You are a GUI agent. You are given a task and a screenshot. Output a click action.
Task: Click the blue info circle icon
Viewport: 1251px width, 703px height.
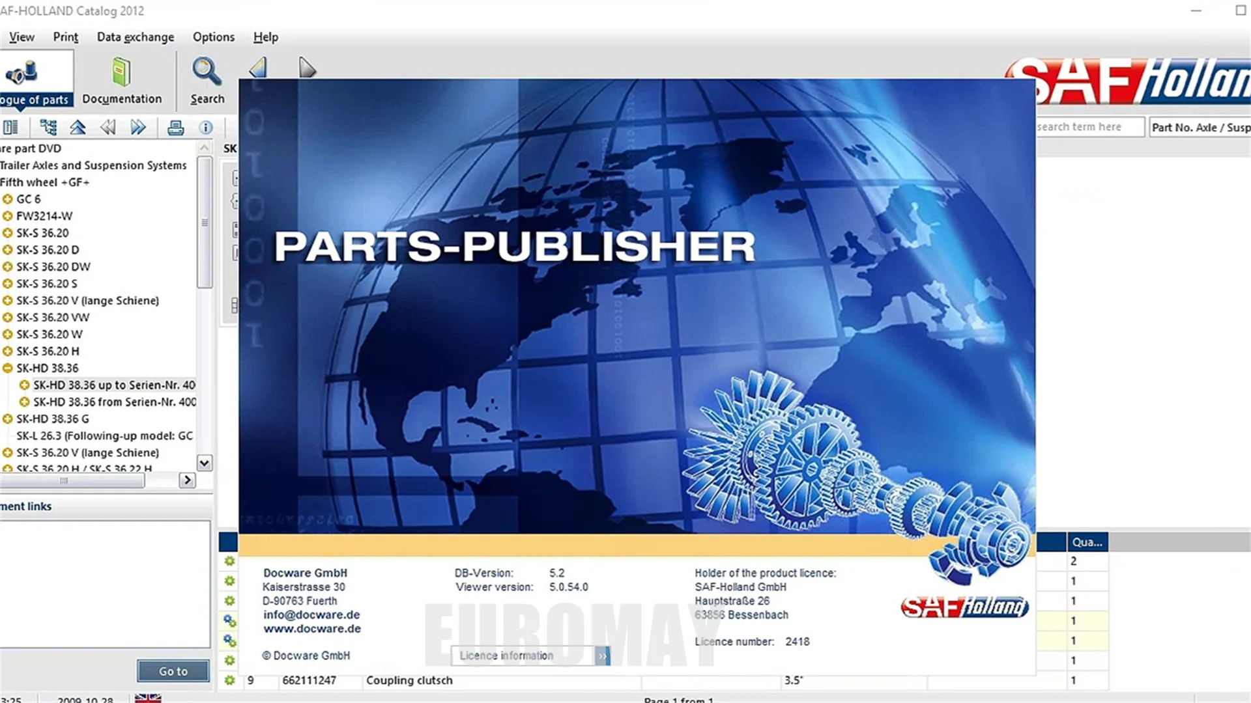pos(206,128)
